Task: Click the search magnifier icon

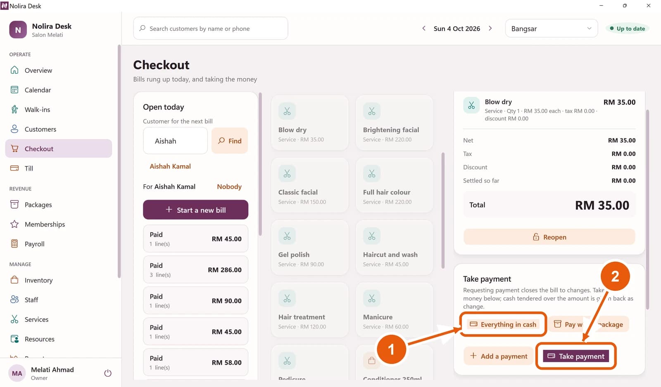Action: tap(142, 28)
